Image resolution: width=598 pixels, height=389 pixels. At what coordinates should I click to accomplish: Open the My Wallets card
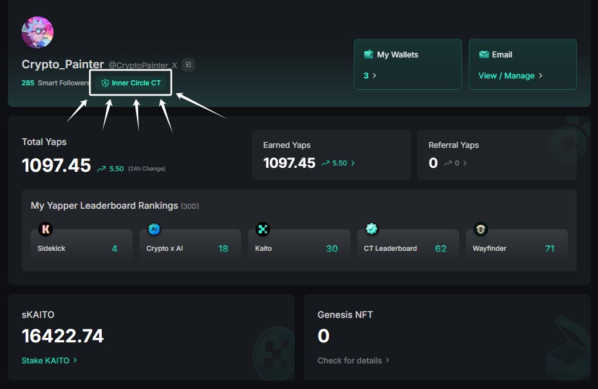tap(408, 64)
